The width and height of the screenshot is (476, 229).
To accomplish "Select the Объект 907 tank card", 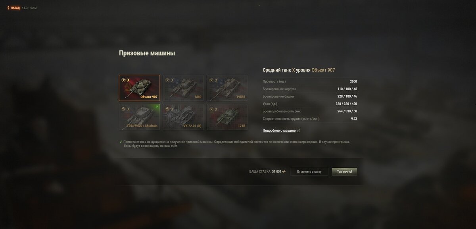I will click(x=139, y=88).
